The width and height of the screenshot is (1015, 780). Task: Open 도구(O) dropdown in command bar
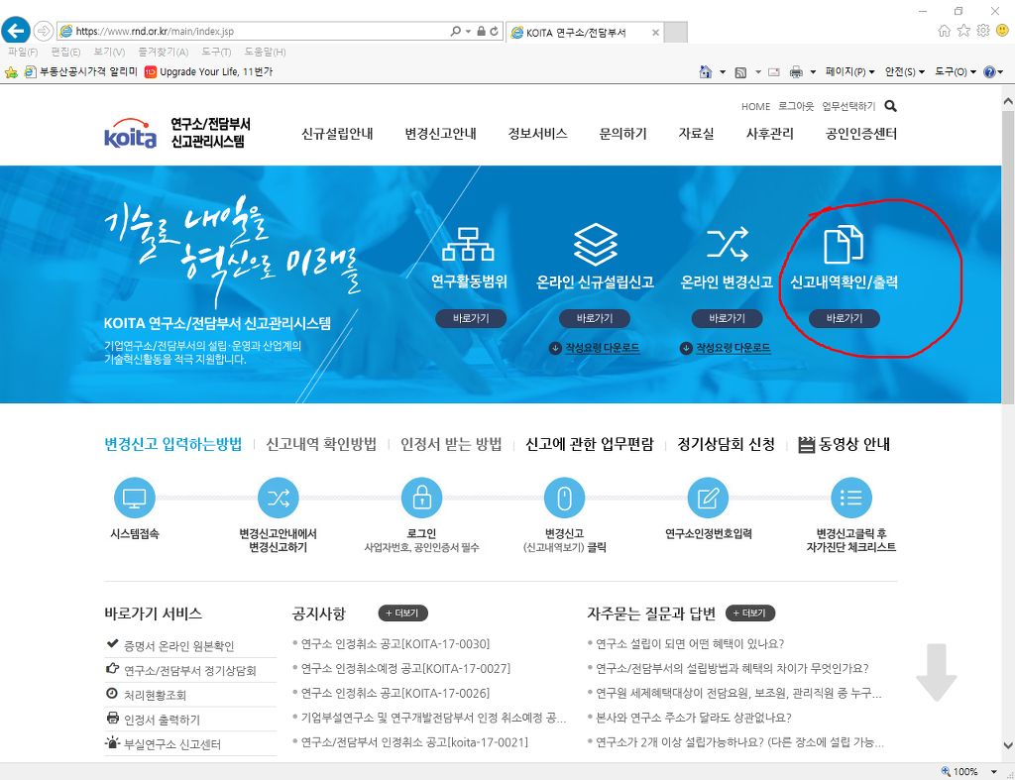[956, 71]
